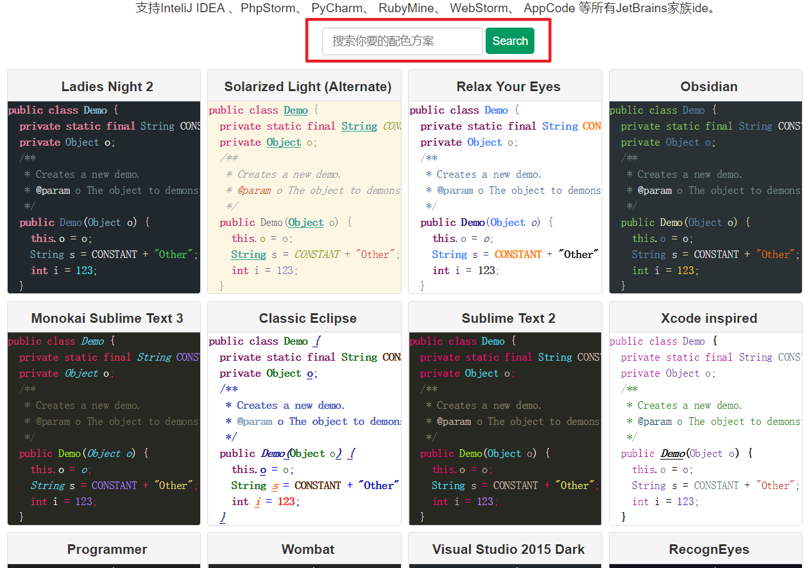Select the Visual Studio 2015 Dark scheme

click(507, 549)
